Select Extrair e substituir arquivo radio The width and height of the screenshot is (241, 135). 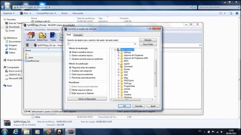70,52
